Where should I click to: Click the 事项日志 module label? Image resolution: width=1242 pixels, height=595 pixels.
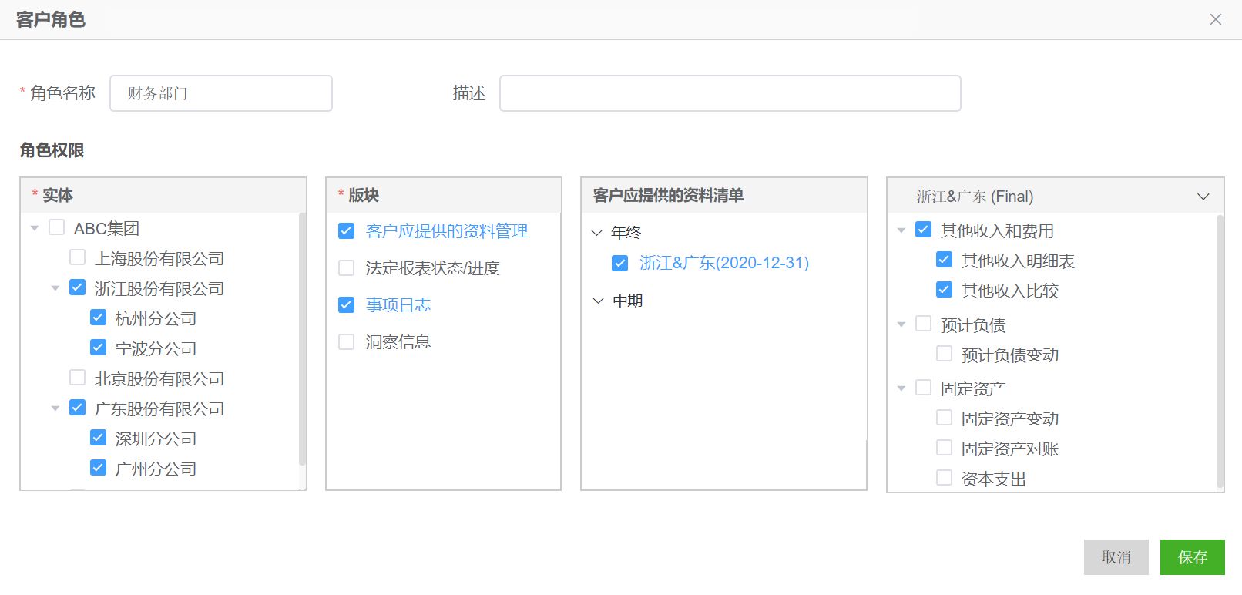(x=398, y=305)
